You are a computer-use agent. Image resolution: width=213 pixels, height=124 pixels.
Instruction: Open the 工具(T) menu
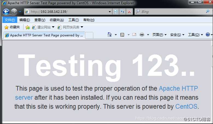(74, 20)
